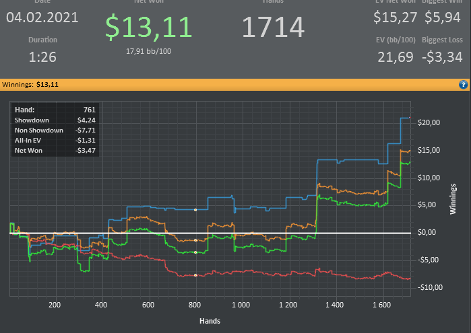Click the Winnings: $13,11 header label

pyautogui.click(x=30, y=85)
